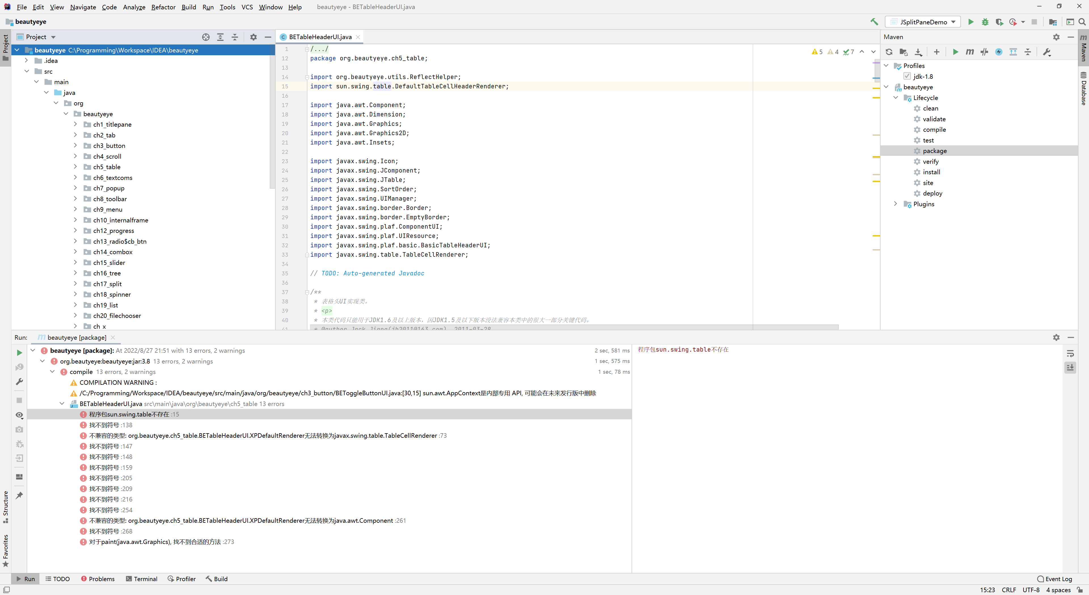Open the Problems tool window
The image size is (1089, 595).
pos(98,579)
